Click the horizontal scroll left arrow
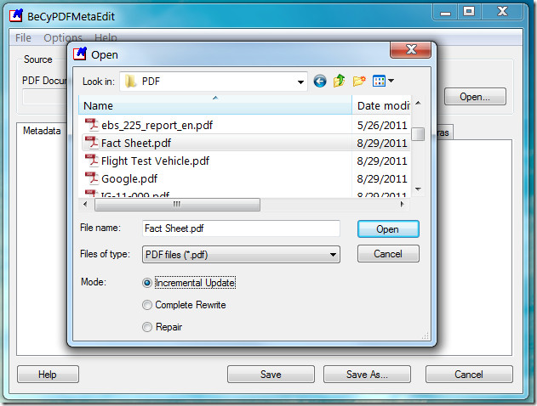This screenshot has height=406, width=537. click(85, 204)
